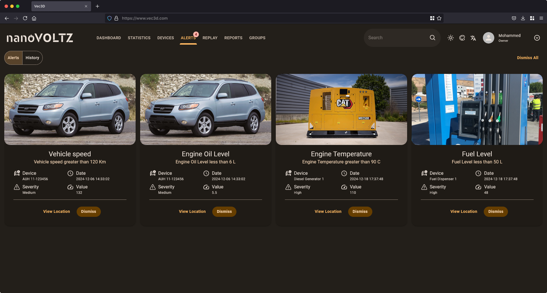
Task: Dismiss the Fuel Level alert
Action: tap(496, 211)
